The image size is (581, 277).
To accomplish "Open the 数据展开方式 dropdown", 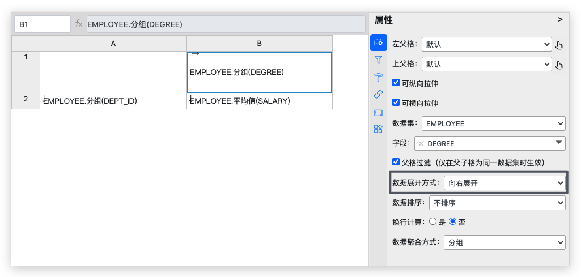I will tap(504, 183).
